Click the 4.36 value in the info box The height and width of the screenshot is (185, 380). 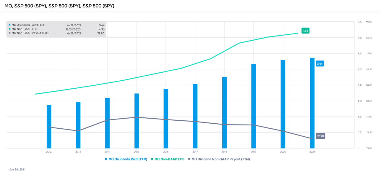pos(102,29)
